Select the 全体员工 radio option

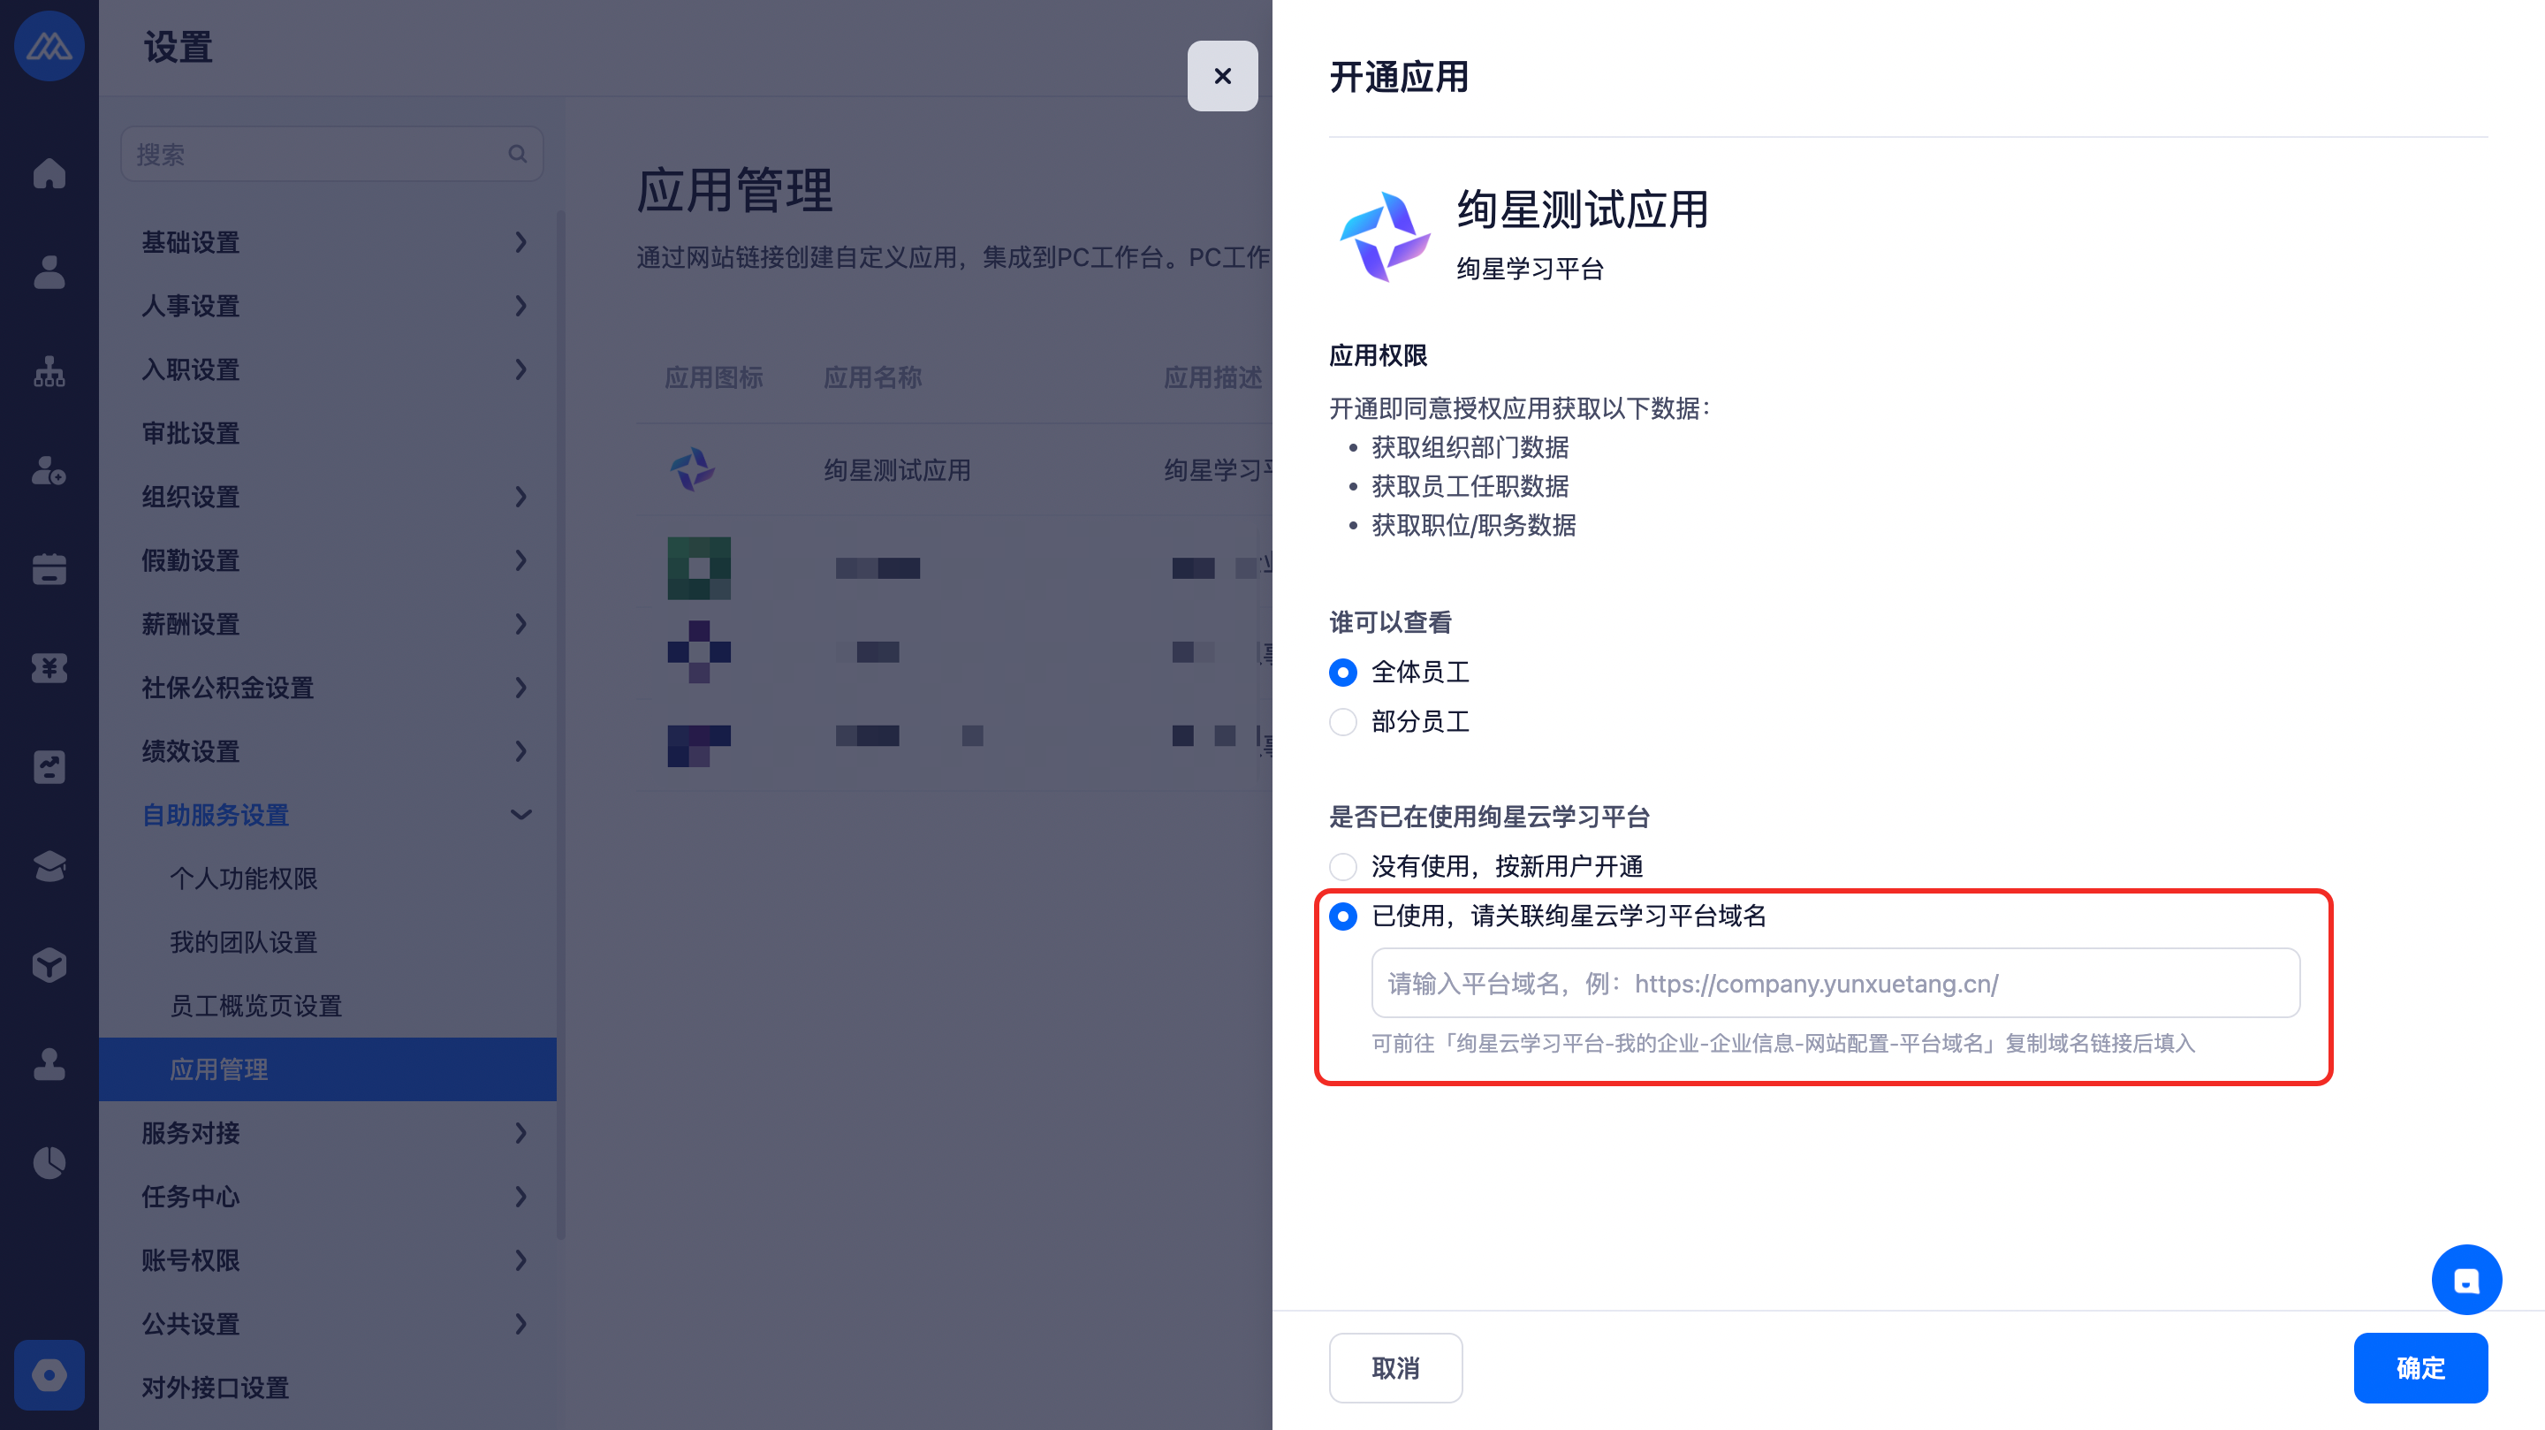1342,673
